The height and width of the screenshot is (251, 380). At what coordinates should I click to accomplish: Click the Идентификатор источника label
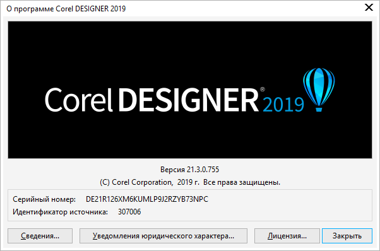[61, 212]
